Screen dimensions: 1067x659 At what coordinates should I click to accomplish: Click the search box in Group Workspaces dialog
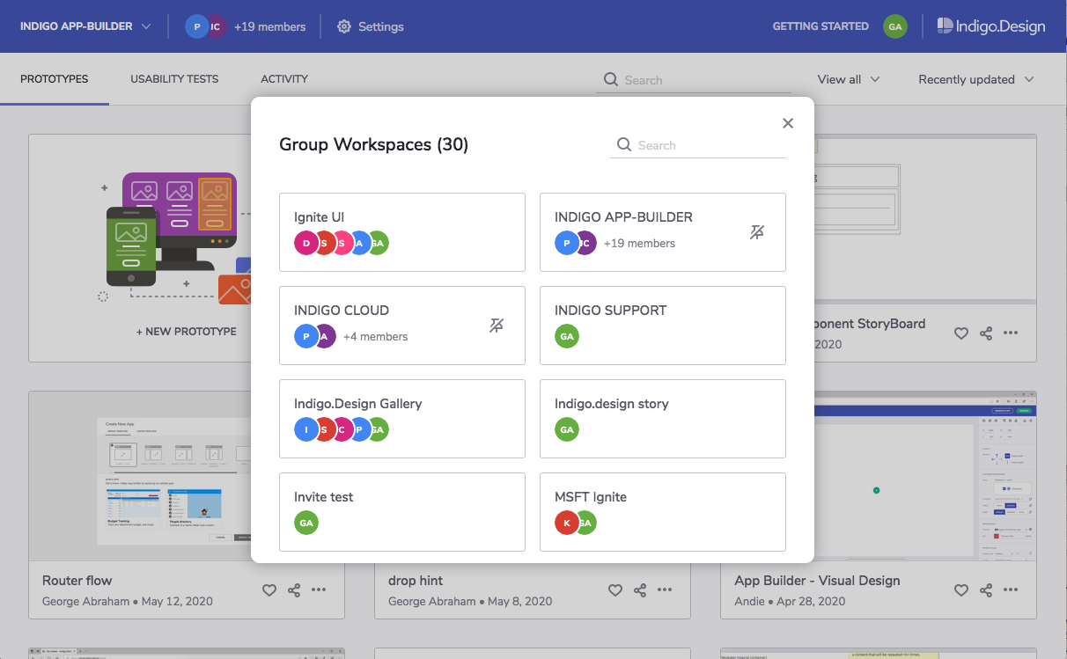click(x=698, y=145)
